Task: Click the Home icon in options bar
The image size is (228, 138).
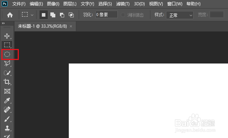Action: [10, 15]
